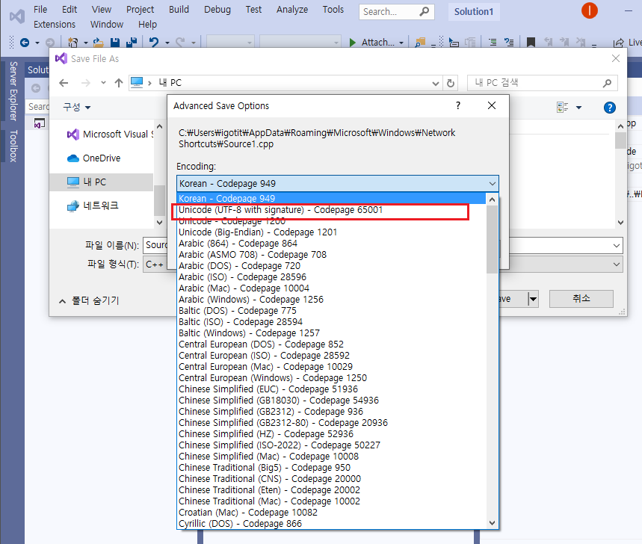Click the up-folder arrow in Save File As

[119, 83]
